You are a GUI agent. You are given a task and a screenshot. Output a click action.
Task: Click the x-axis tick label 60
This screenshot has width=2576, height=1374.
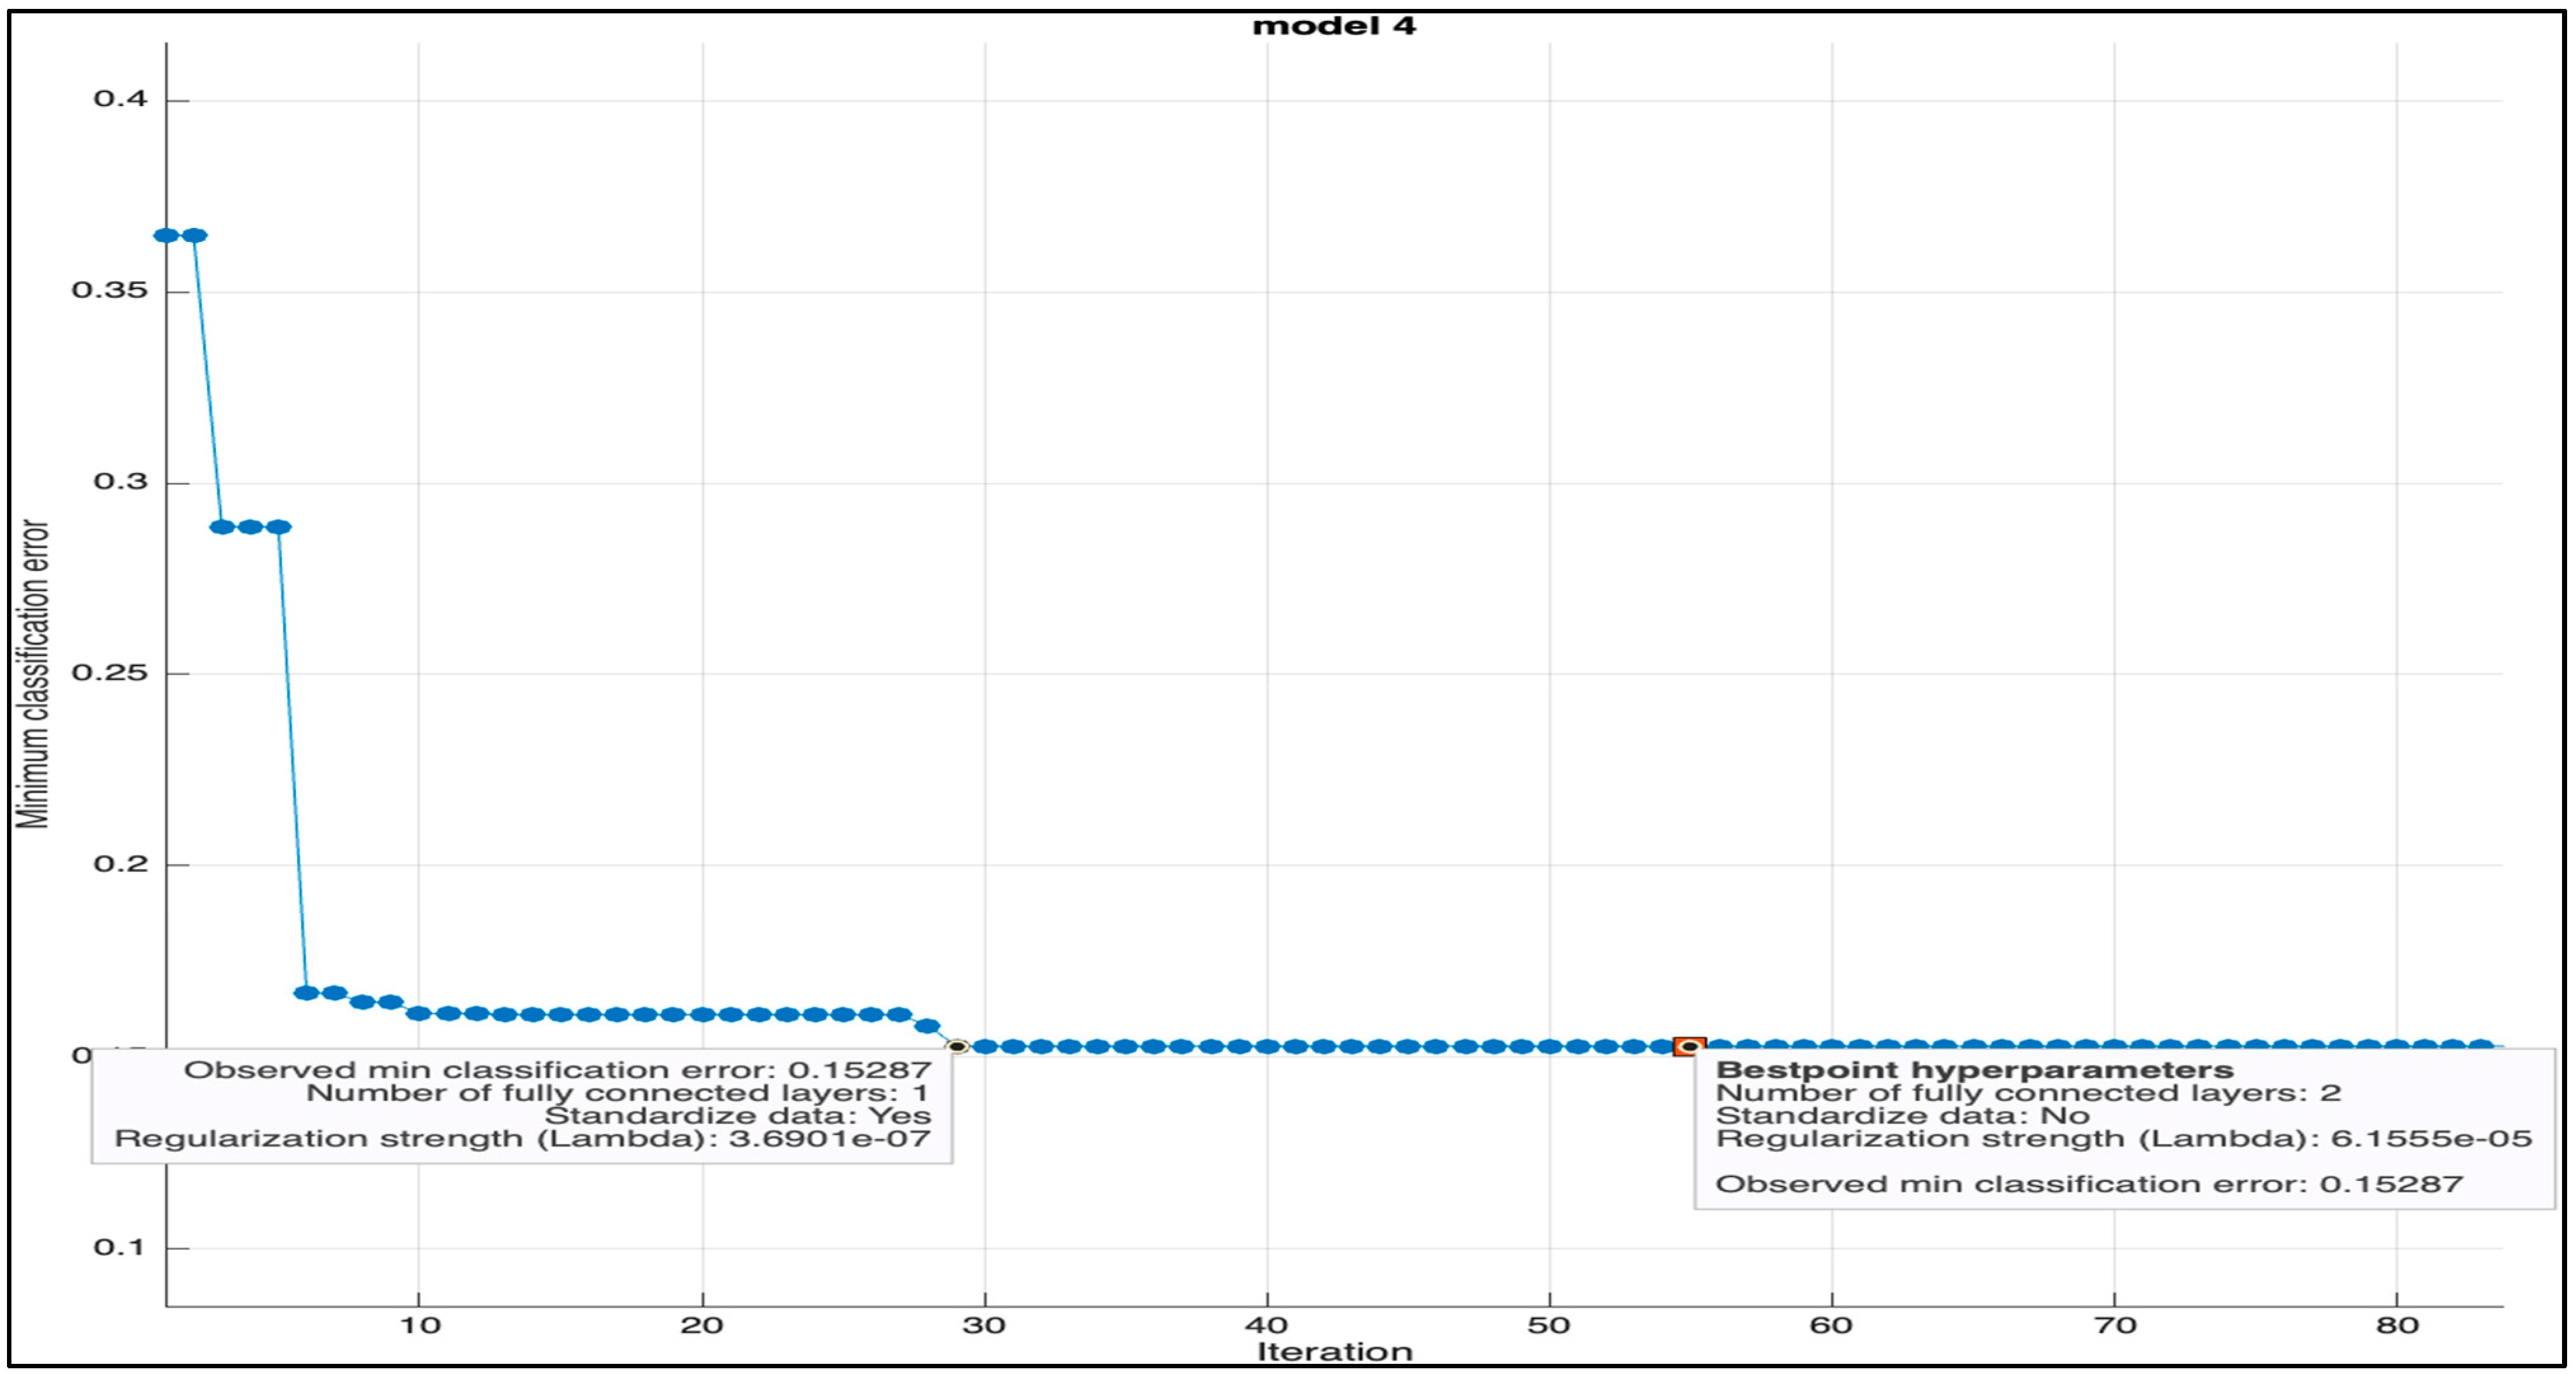1831,1325
